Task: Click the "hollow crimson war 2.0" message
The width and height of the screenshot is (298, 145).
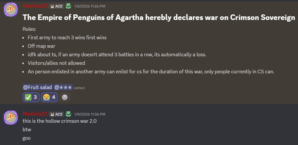Action: (x=60, y=121)
